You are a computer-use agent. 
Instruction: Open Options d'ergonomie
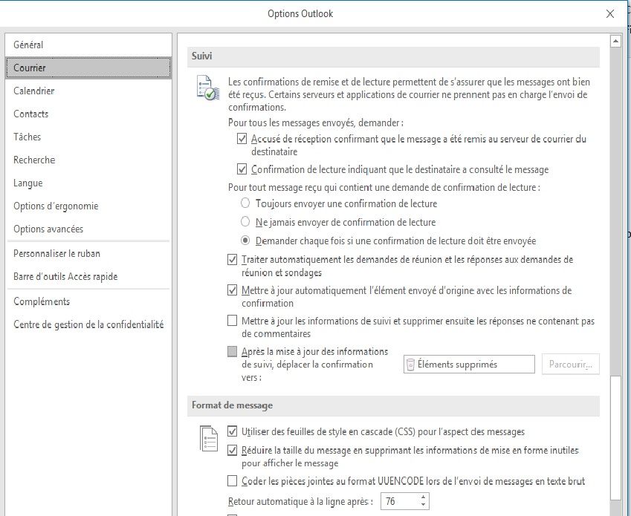[88, 206]
